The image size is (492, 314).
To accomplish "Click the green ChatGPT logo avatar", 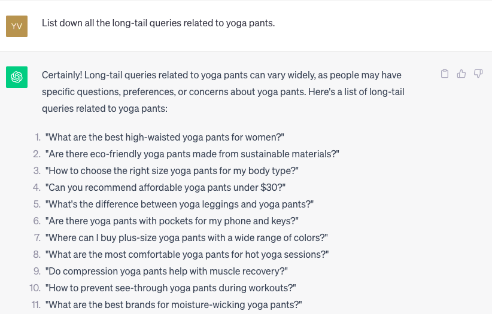I will (17, 77).
